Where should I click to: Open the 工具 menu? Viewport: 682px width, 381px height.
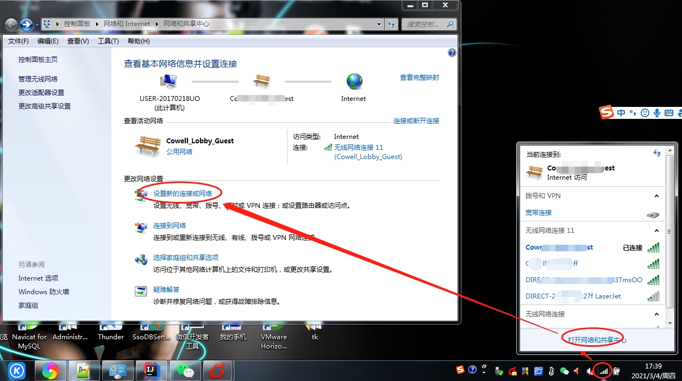pyautogui.click(x=108, y=41)
